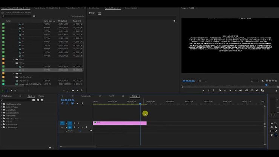Open playback resolution 1/4 dropdown
The image size is (279, 157).
pyautogui.click(x=255, y=81)
